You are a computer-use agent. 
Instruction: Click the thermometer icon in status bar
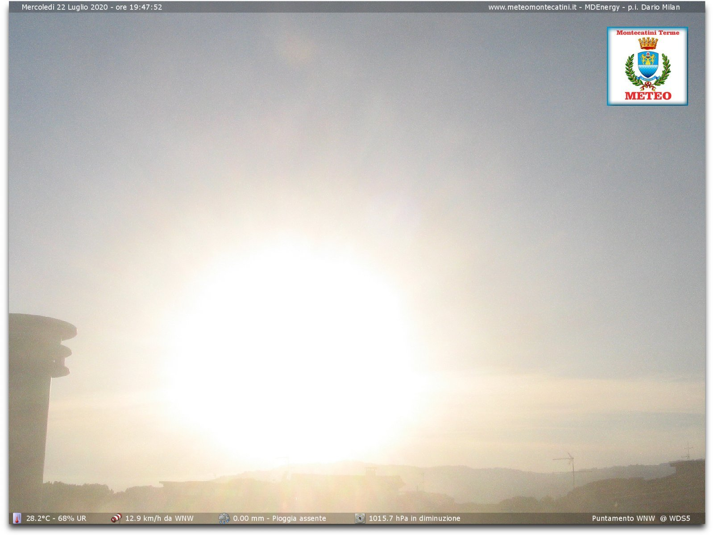coord(17,518)
